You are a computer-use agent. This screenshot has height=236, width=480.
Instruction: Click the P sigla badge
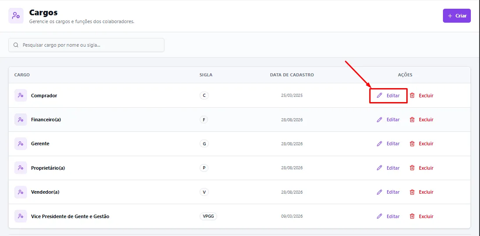(204, 168)
